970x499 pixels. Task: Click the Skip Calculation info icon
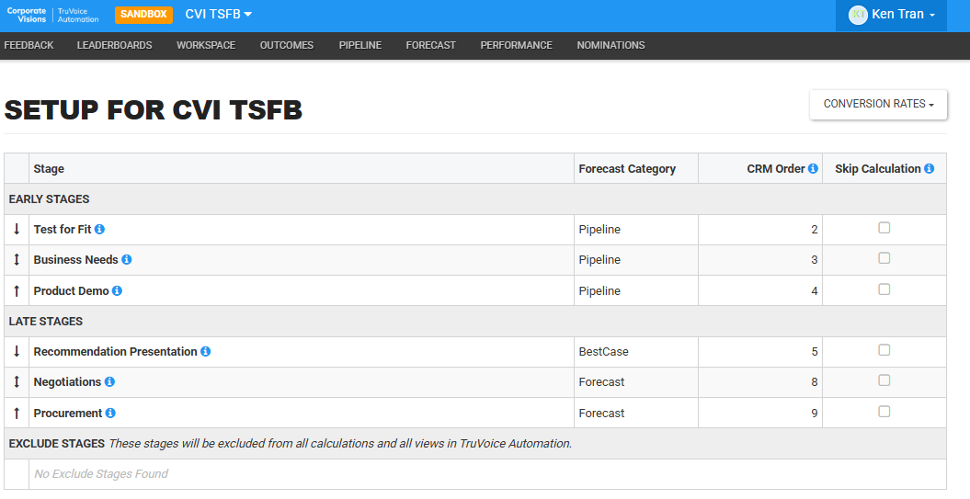click(x=930, y=168)
